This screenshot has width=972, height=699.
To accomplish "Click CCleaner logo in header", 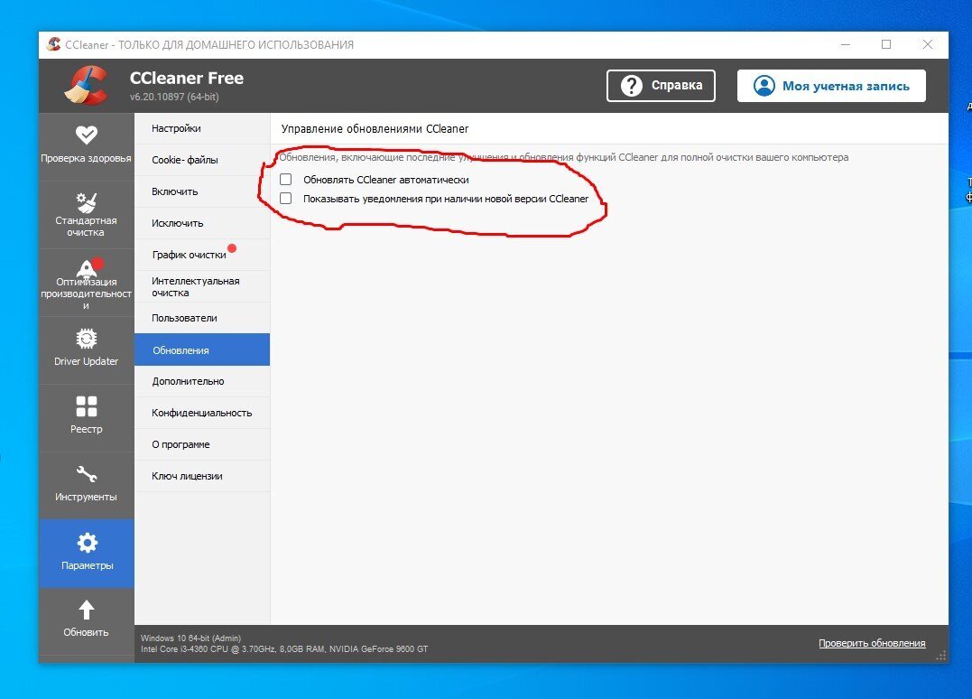I will pos(87,86).
